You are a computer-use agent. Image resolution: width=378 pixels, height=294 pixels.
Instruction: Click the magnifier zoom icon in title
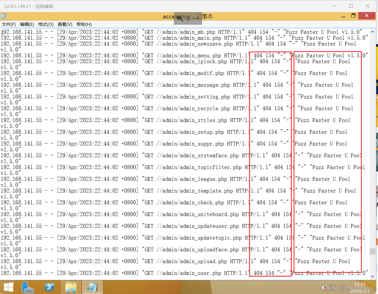(180, 19)
